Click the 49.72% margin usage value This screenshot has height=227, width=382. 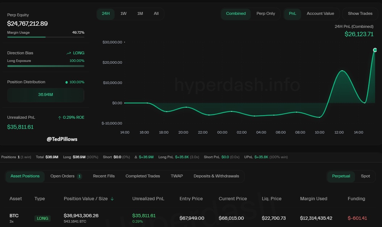tap(78, 33)
